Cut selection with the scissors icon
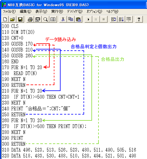Image resolution: width=147 pixels, height=159 pixels. coord(63,19)
